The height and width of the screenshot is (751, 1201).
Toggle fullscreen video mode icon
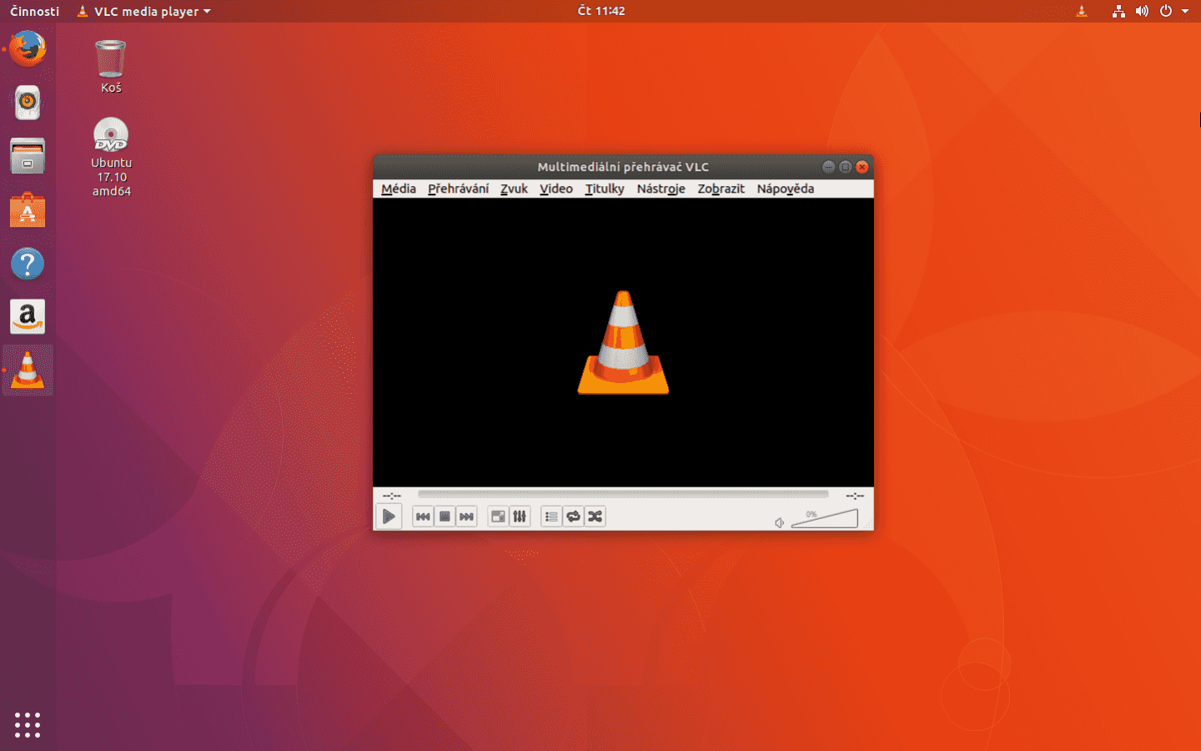(x=497, y=516)
